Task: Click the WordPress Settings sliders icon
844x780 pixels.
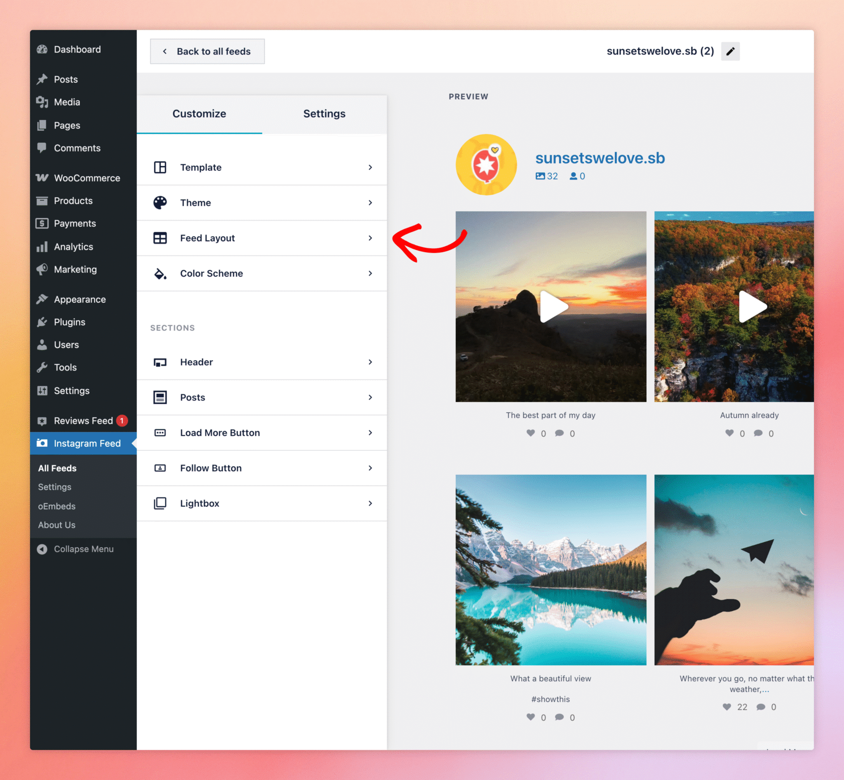Action: pyautogui.click(x=42, y=391)
